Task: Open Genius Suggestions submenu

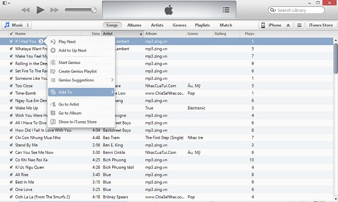Action: [81, 80]
